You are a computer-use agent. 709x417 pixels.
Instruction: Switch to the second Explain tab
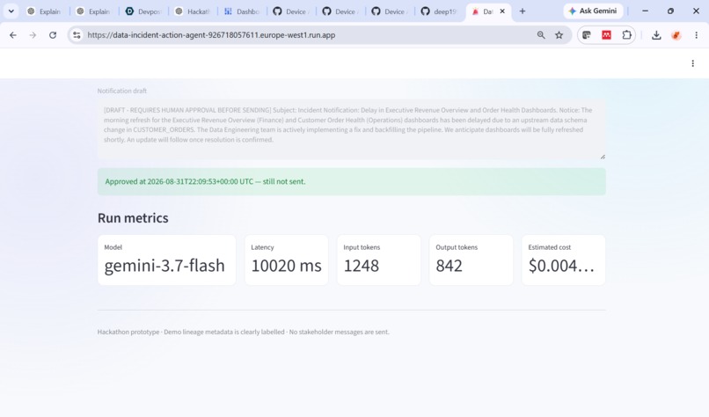click(x=93, y=11)
